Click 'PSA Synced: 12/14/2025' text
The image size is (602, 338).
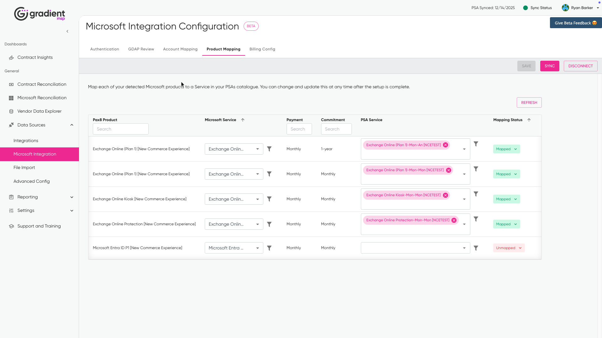click(x=493, y=8)
